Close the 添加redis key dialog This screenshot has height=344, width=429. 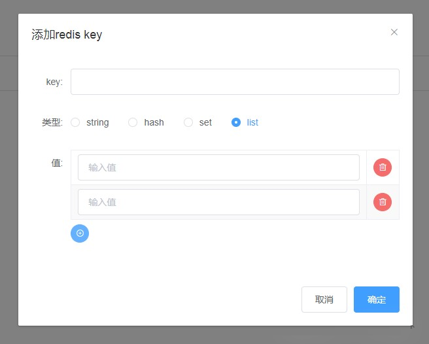394,32
